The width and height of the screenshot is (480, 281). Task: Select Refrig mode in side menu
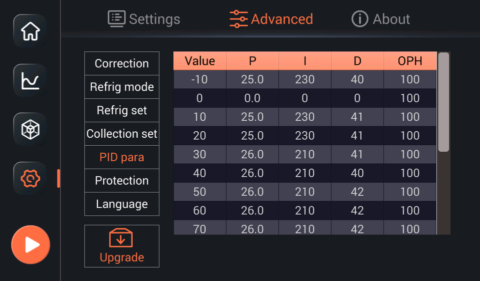(121, 87)
